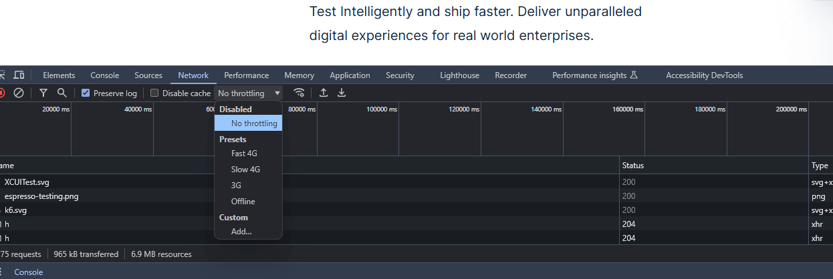Screen dimensions: 833x279
Task: Add a custom throttling profile
Action: [x=248, y=232]
